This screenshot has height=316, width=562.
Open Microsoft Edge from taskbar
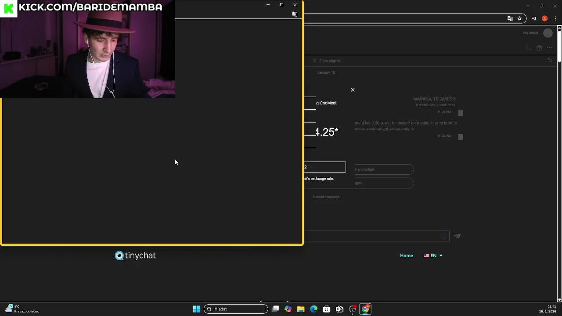[314, 309]
